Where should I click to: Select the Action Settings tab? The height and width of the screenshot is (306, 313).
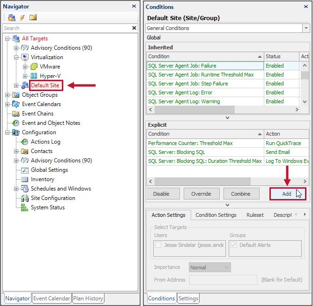[168, 215]
